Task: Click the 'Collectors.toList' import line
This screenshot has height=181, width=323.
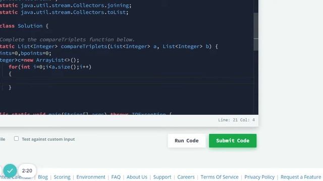Action: (x=64, y=12)
